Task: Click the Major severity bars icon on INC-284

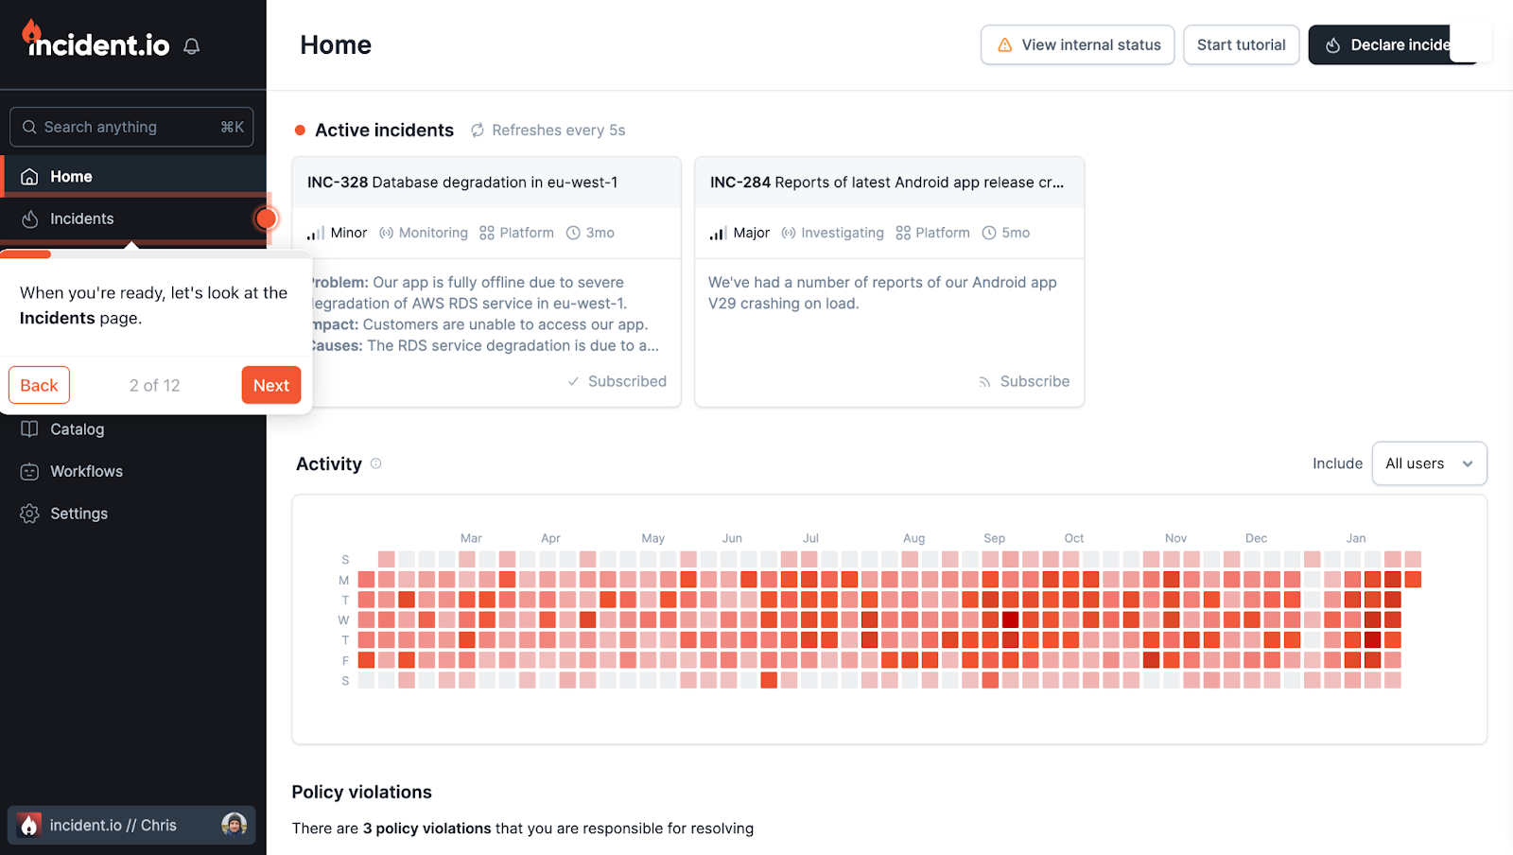Action: [719, 233]
